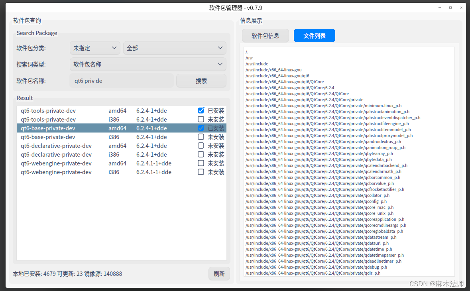Viewport: 470px width, 291px height.
Task: Click version 6.2.4.1-1+dde in the webengine amd64 row
Action: [154, 163]
